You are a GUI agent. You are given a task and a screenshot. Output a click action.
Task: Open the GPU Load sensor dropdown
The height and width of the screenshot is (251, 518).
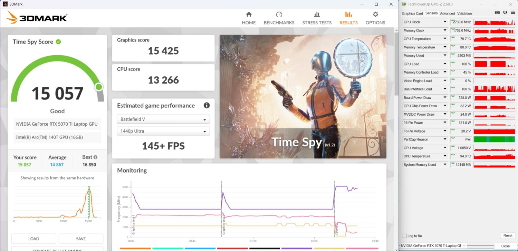click(x=445, y=64)
